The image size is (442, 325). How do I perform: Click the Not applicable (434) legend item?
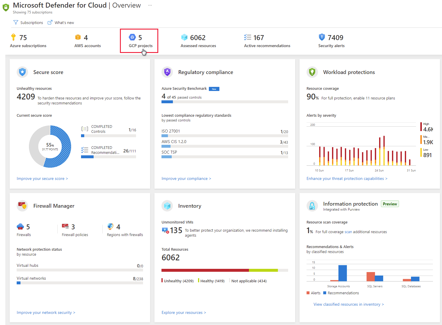coord(248,281)
